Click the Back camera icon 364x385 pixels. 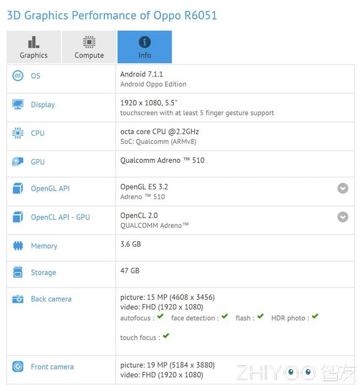[x=18, y=299]
